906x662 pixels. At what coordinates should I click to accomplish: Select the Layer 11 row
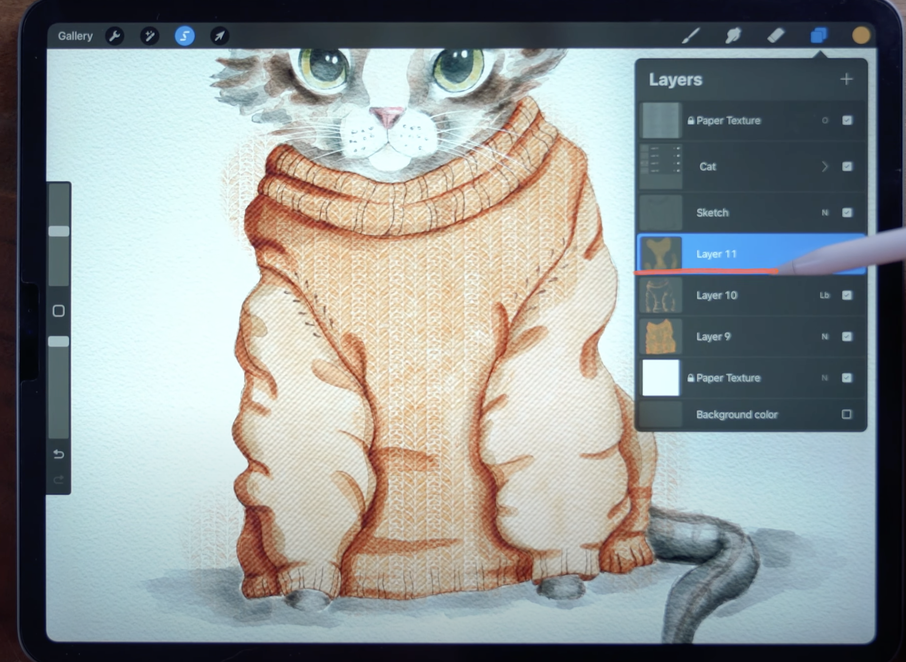tap(751, 254)
